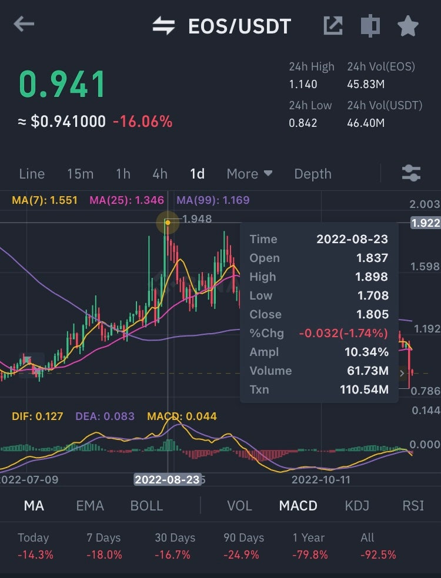This screenshot has height=578, width=441.
Task: Tap the DEA 0.083 label
Action: pyautogui.click(x=105, y=416)
